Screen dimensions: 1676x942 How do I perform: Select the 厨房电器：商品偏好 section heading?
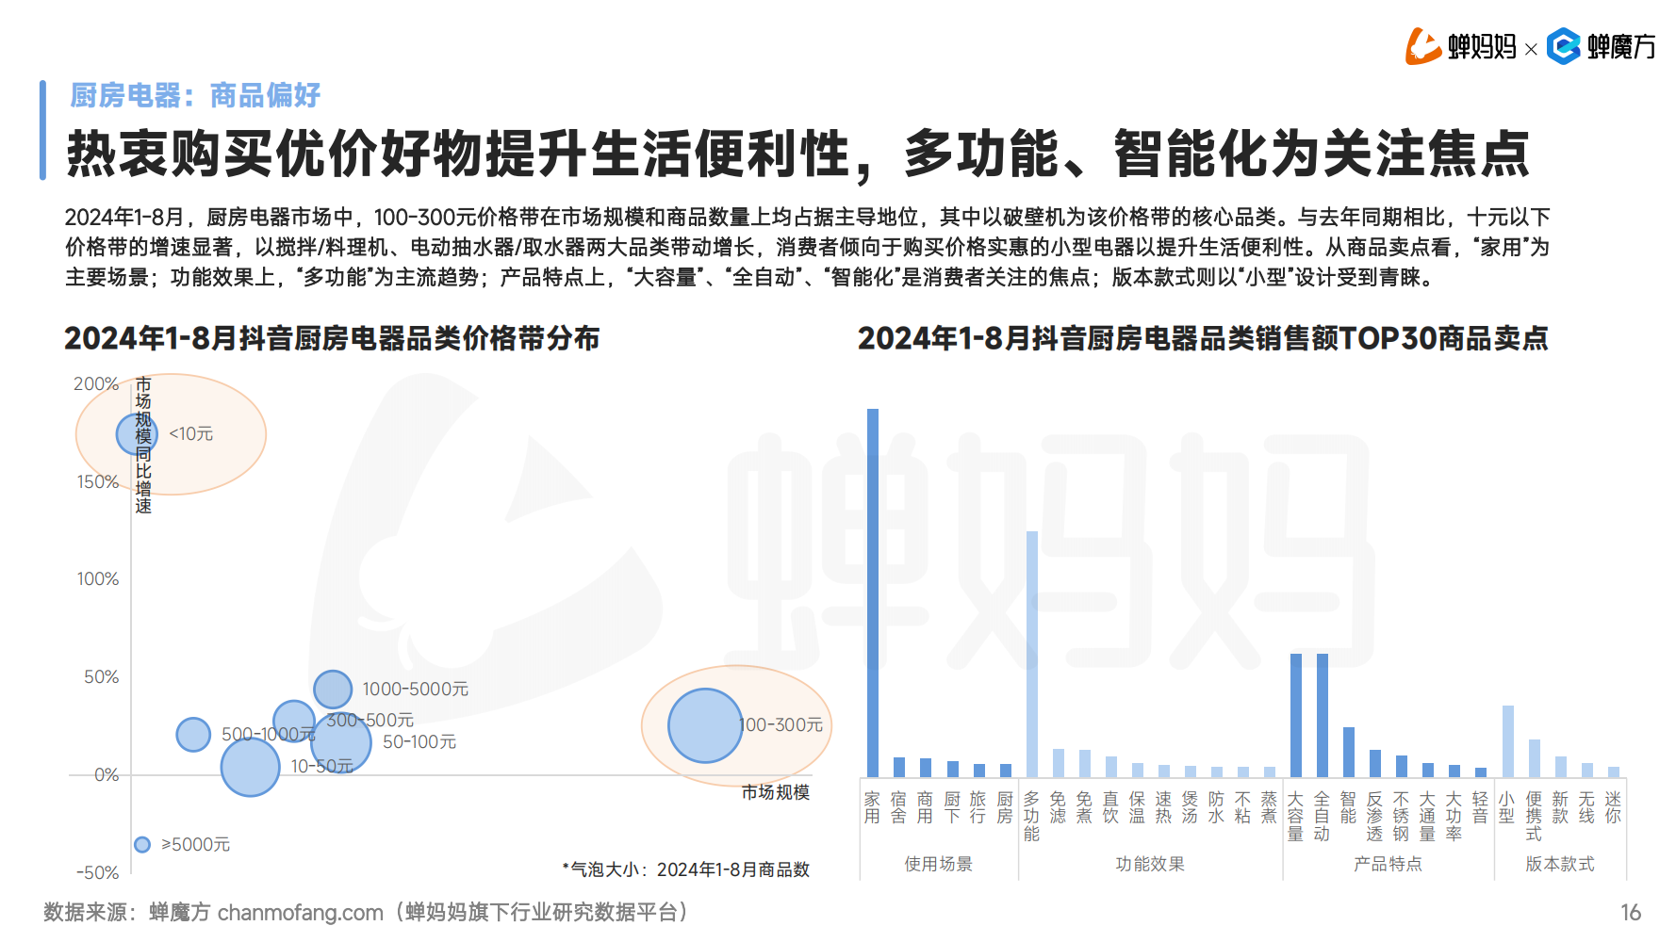point(195,95)
